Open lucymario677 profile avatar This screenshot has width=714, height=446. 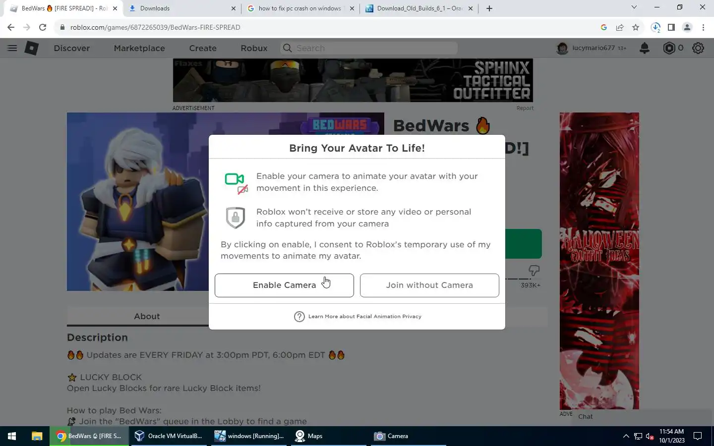562,48
